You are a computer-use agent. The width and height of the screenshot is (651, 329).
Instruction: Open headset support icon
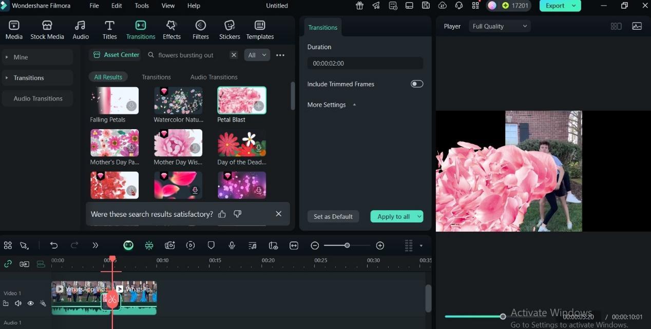point(459,6)
